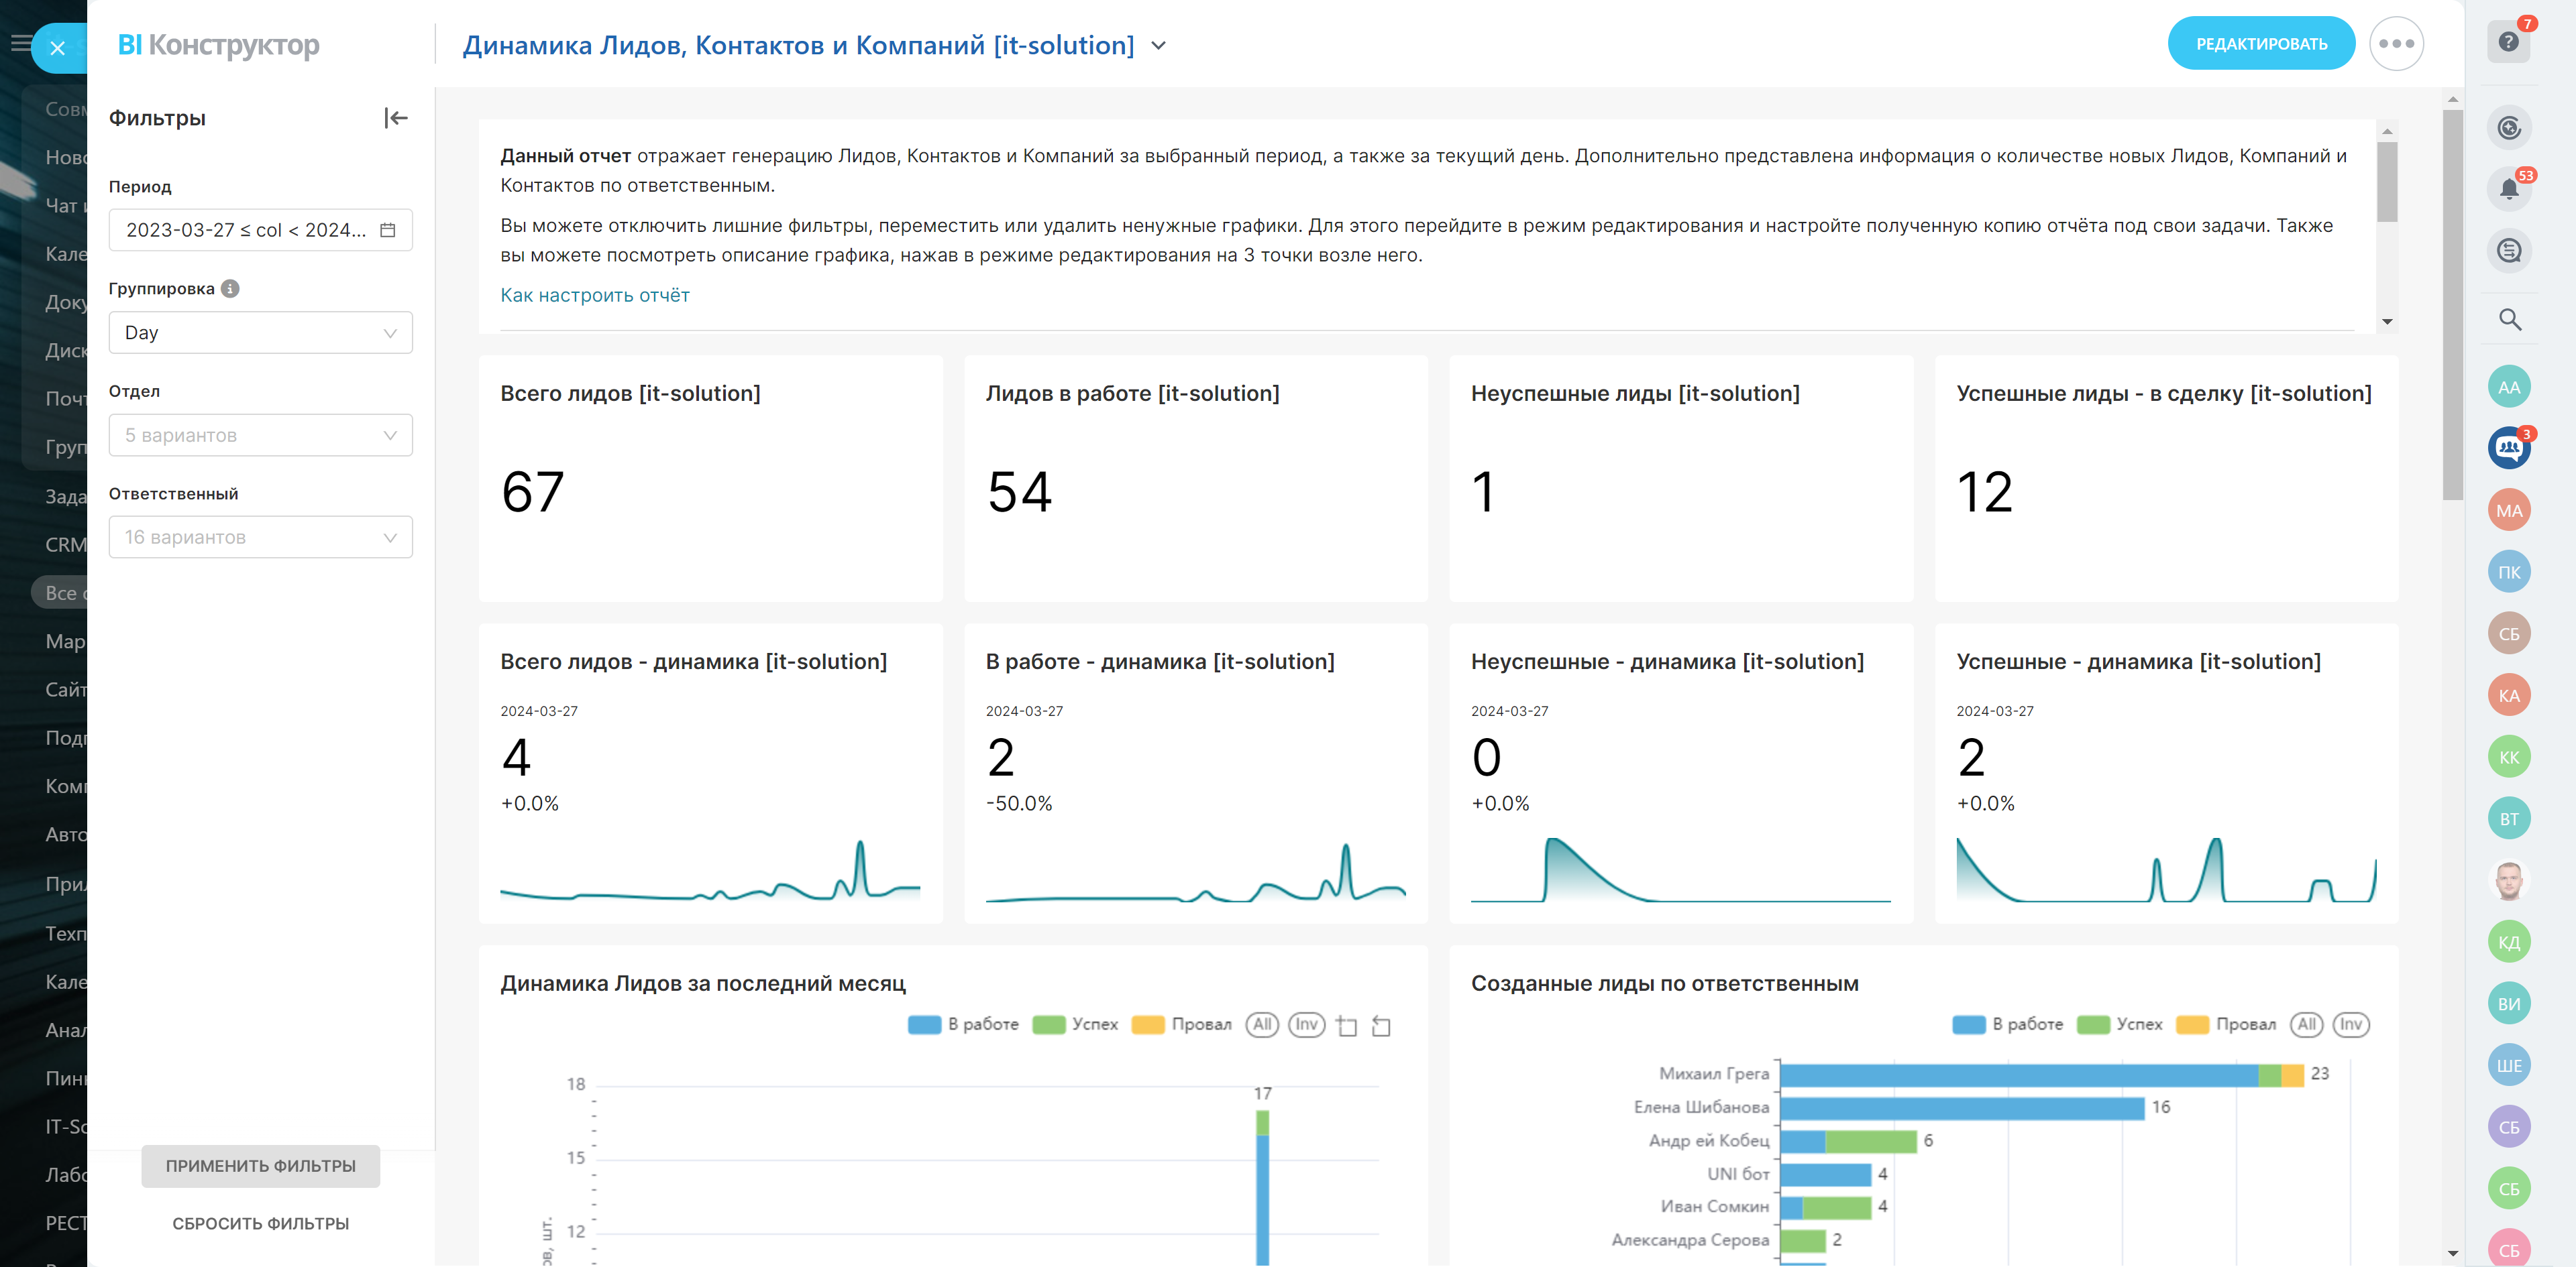The height and width of the screenshot is (1267, 2576).
Task: Click All legend selector in Динамика Лидов chart
Action: 1262,1024
